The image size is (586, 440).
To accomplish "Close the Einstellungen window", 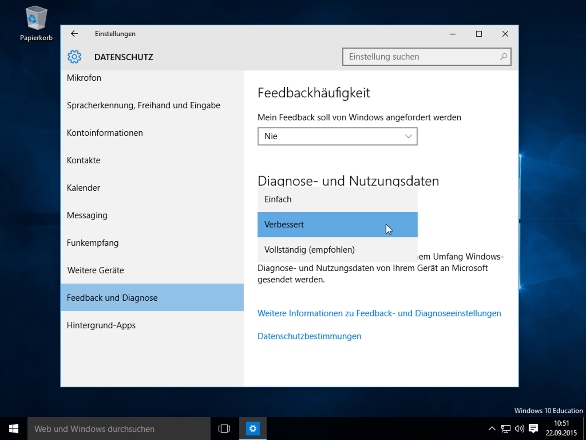I will [505, 34].
